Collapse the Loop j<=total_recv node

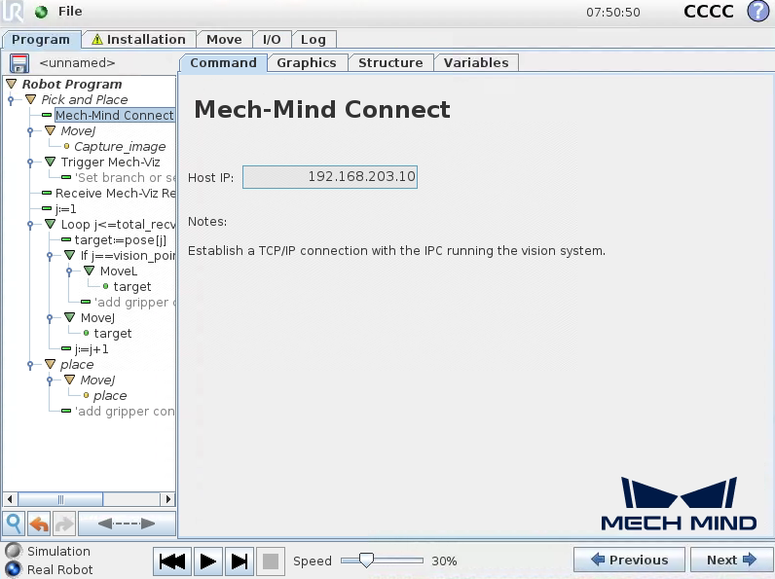coord(50,224)
